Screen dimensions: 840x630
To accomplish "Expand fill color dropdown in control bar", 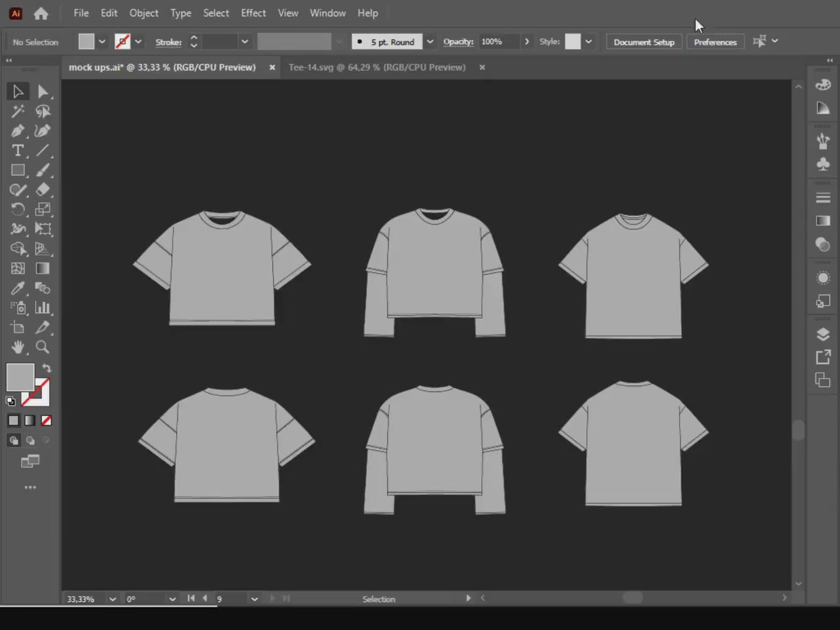I will (x=102, y=41).
